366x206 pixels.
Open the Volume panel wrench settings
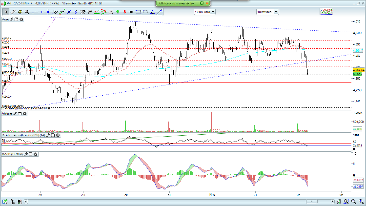pos(15,114)
